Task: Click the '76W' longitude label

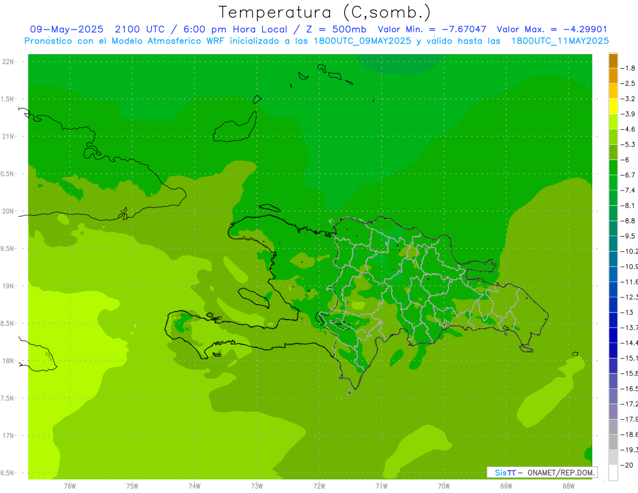Action: [70, 486]
